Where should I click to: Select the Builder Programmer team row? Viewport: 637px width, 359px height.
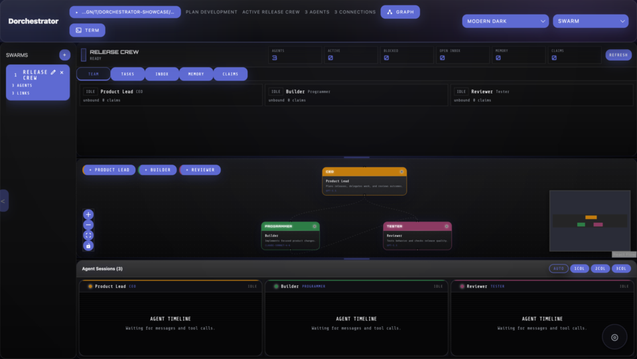tap(356, 95)
